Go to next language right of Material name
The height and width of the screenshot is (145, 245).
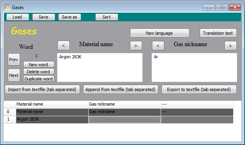click(x=136, y=46)
